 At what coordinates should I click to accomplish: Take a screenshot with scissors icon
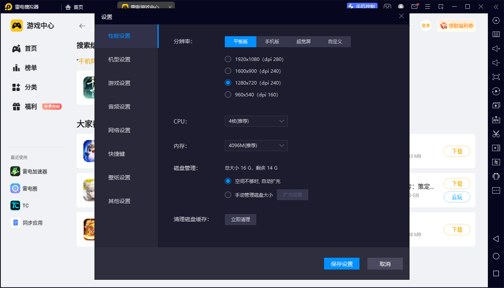(x=496, y=134)
